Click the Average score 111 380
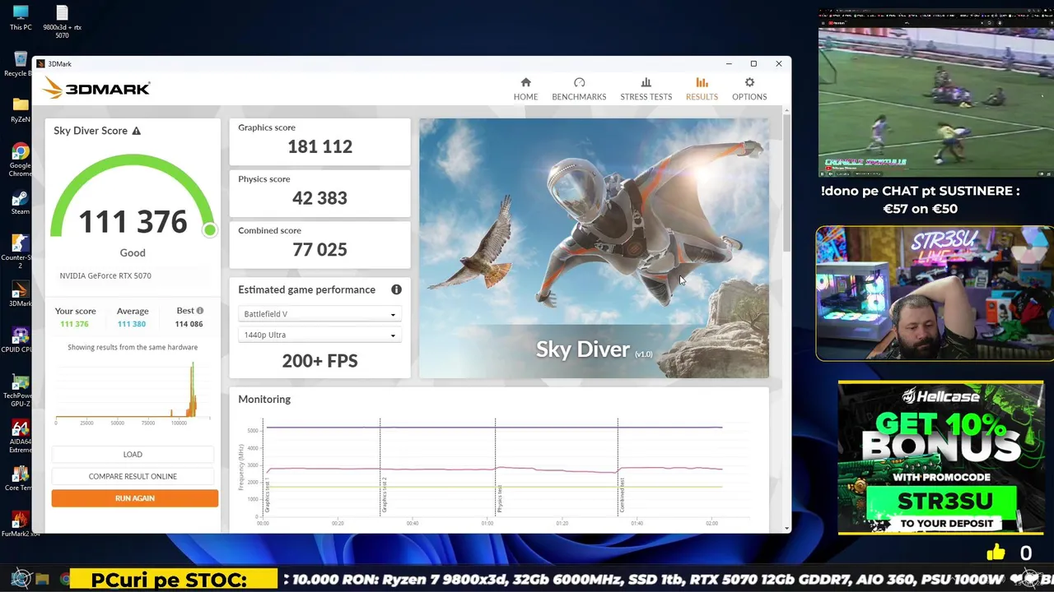The width and height of the screenshot is (1054, 592). click(132, 324)
